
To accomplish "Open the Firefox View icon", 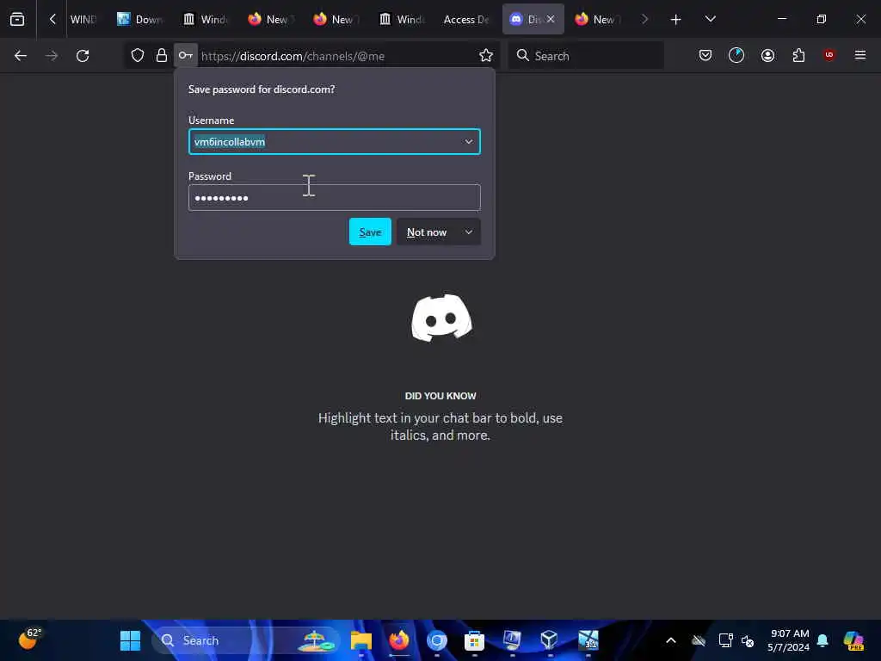I will point(17,19).
